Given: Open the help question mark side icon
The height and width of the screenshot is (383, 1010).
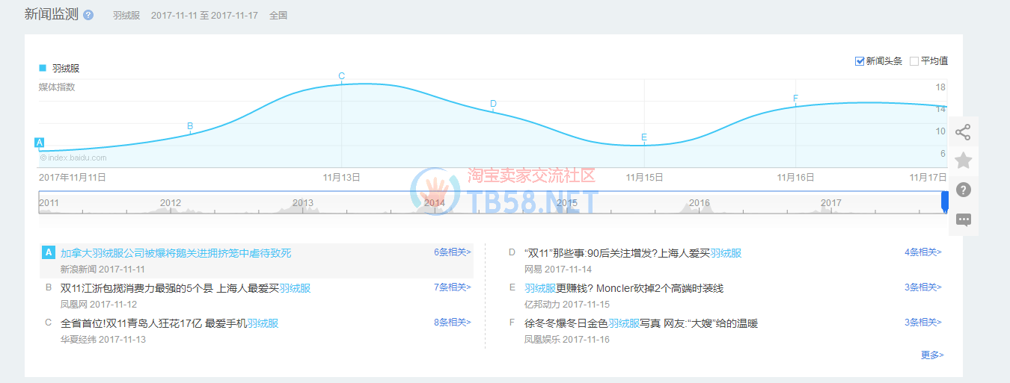Looking at the screenshot, I should [963, 190].
